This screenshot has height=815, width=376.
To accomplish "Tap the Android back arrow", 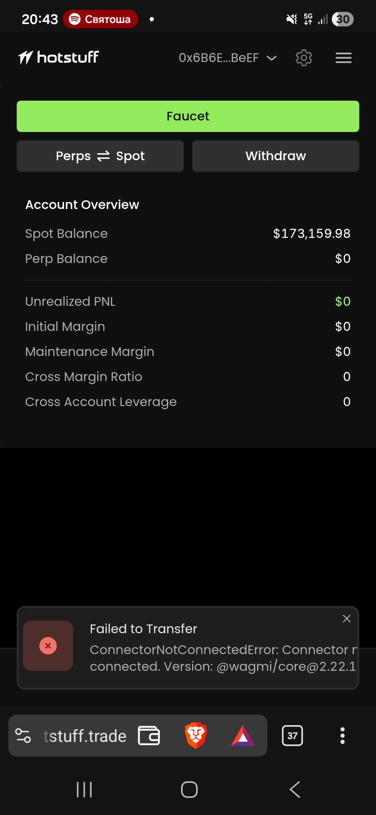I will pyautogui.click(x=295, y=789).
